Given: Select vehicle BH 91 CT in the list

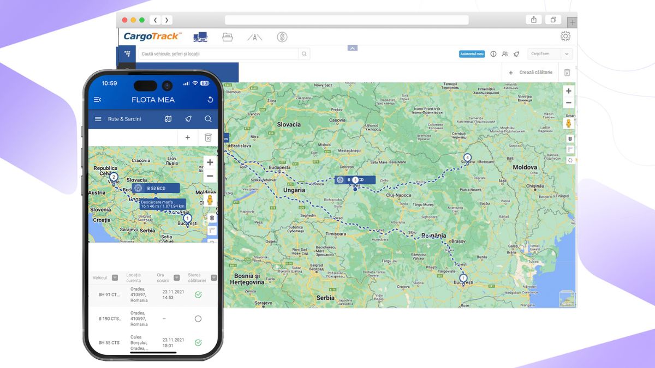Looking at the screenshot, I should point(109,294).
